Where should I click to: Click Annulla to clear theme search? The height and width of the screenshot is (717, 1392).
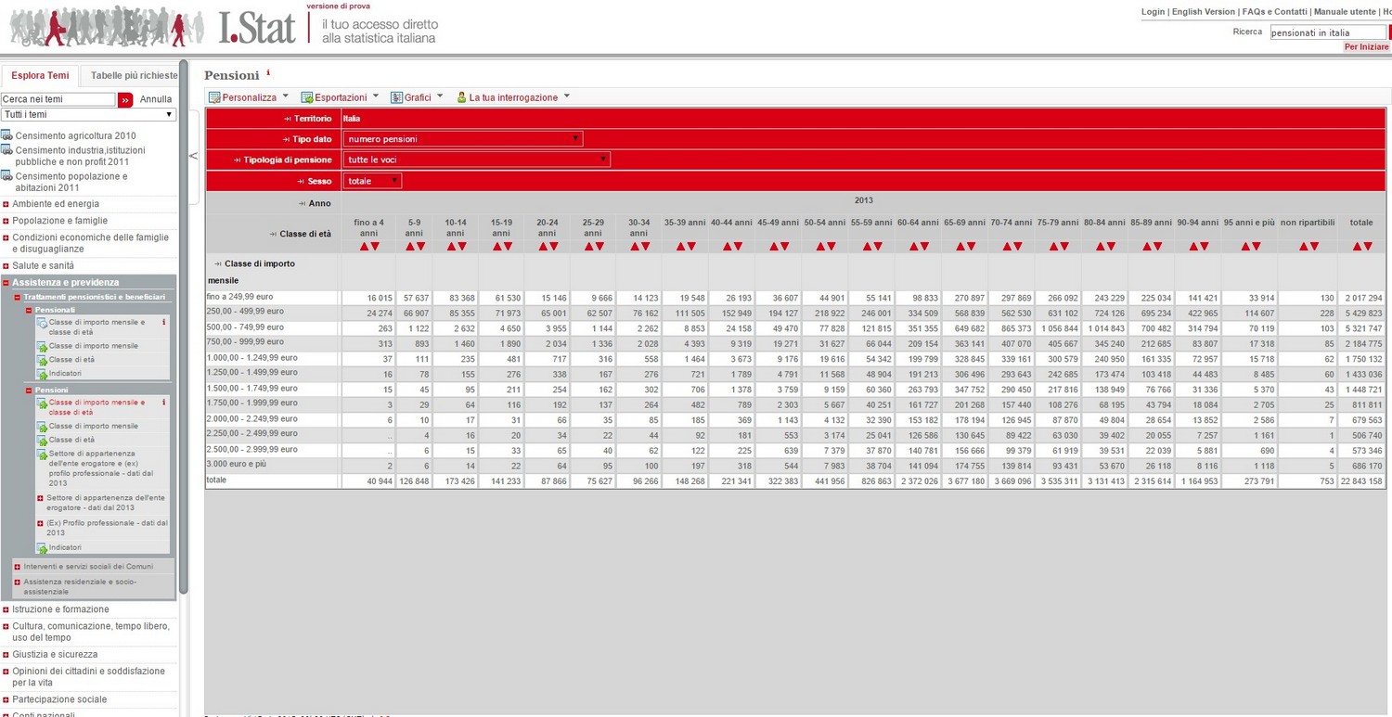[156, 99]
